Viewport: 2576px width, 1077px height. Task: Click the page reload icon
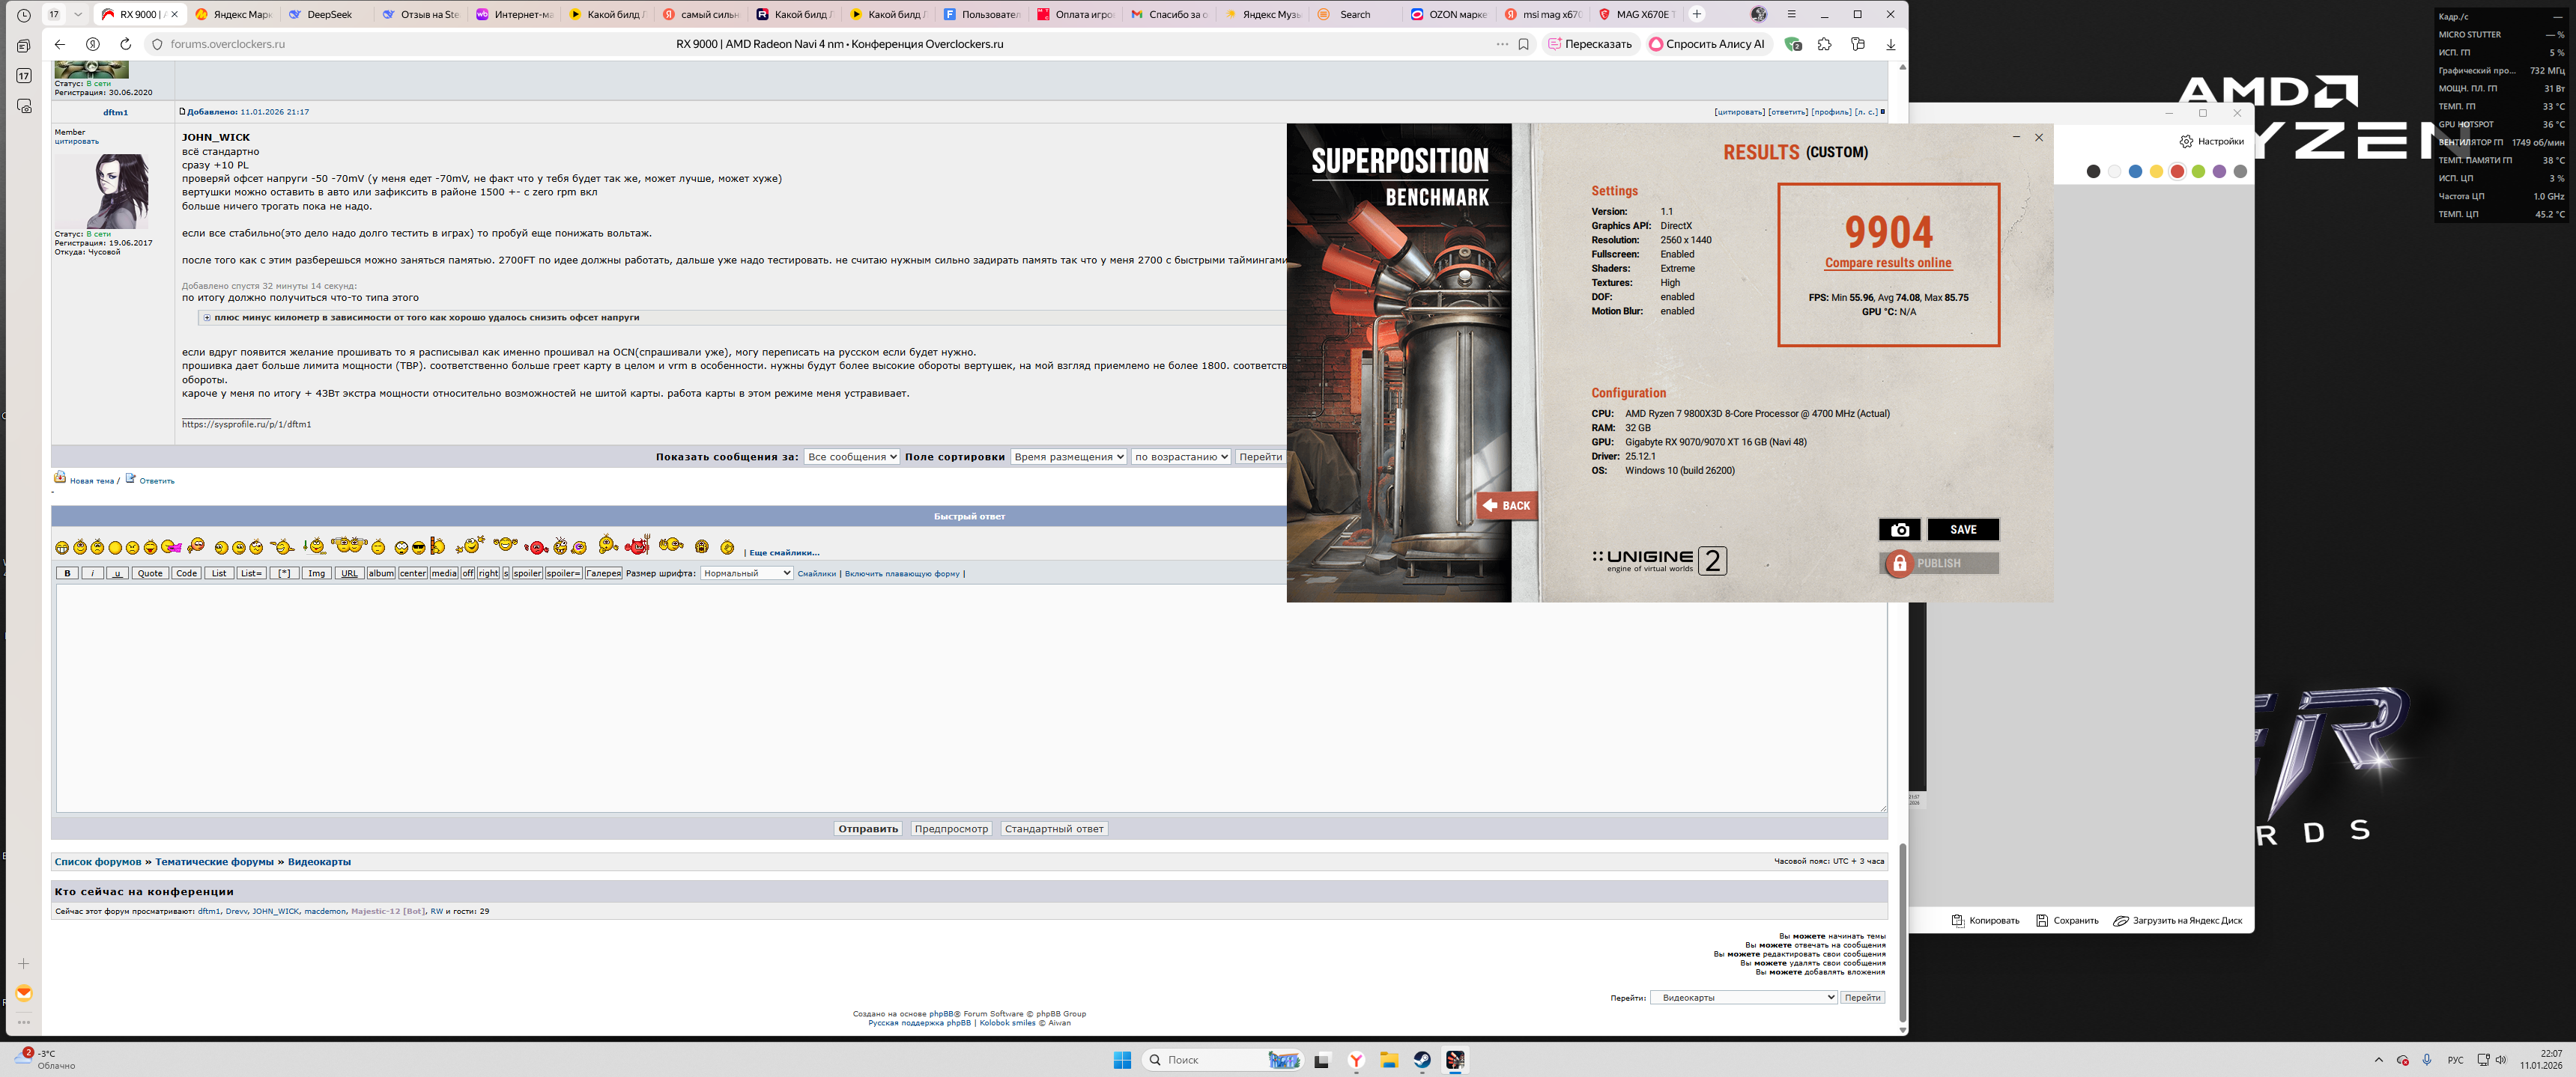[125, 44]
